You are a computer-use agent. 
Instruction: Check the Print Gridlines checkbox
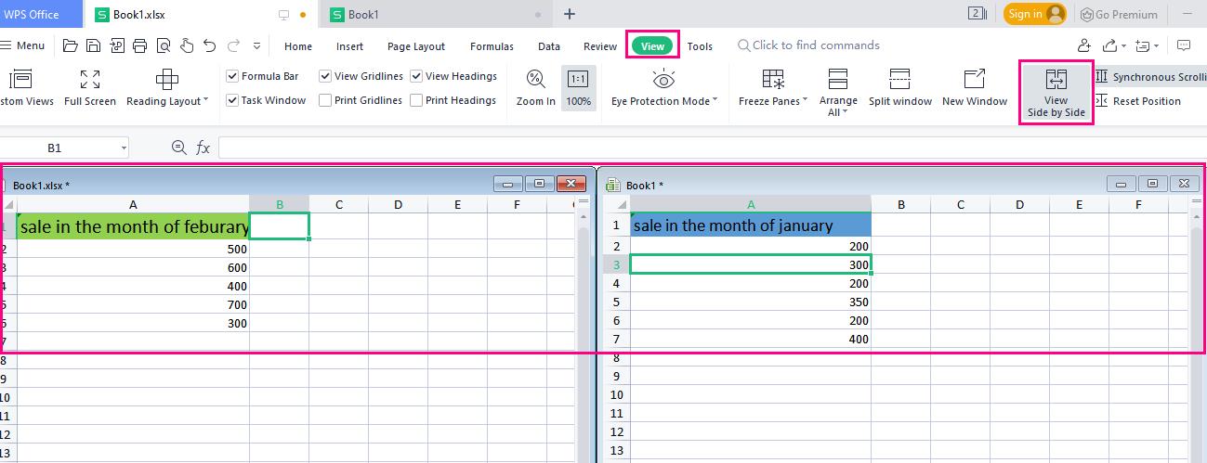[x=325, y=100]
